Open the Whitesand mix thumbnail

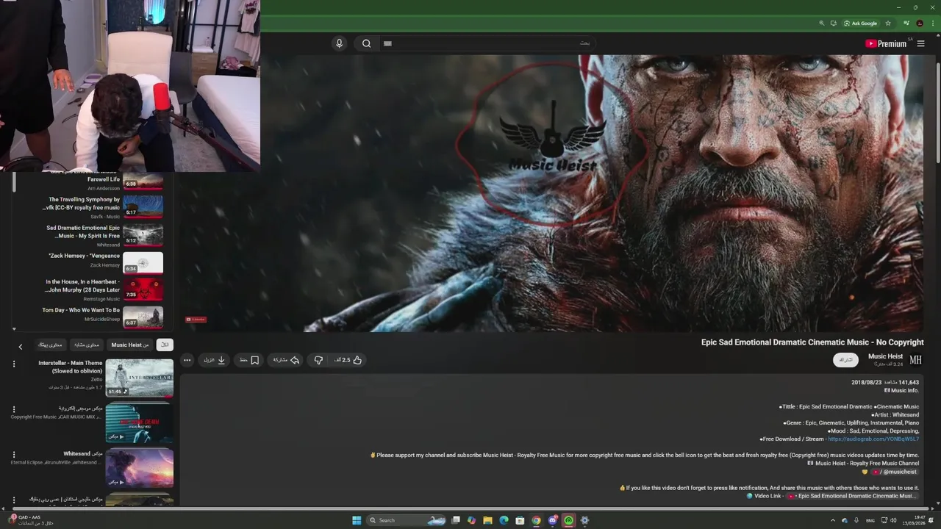point(140,468)
